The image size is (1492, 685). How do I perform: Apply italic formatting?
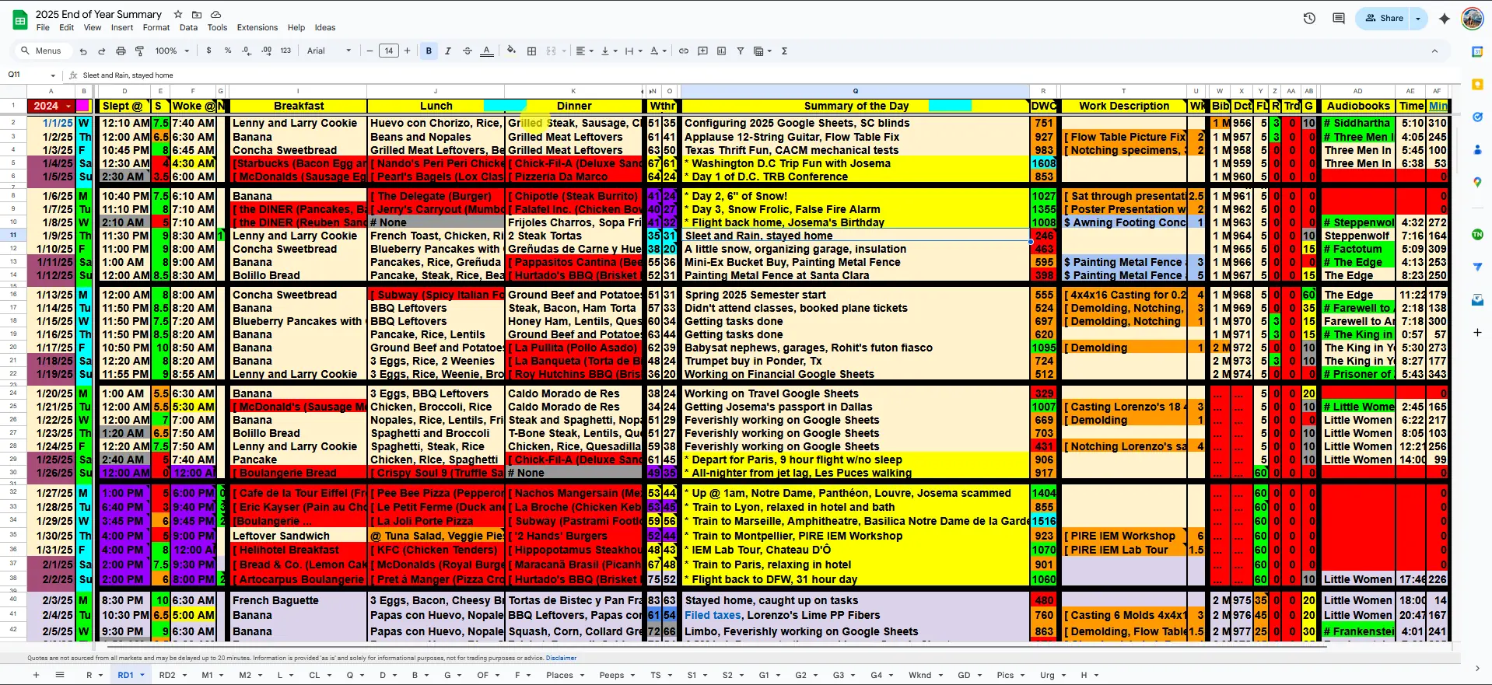pyautogui.click(x=448, y=51)
